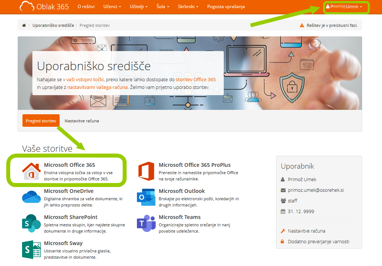The image size is (382, 266).
Task: Click Sway description 'Ustvarite vizualno privlačna glasila'
Action: tap(77, 254)
